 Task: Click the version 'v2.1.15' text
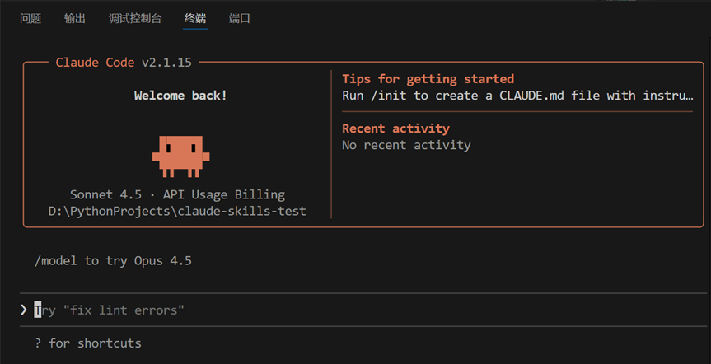click(x=167, y=63)
